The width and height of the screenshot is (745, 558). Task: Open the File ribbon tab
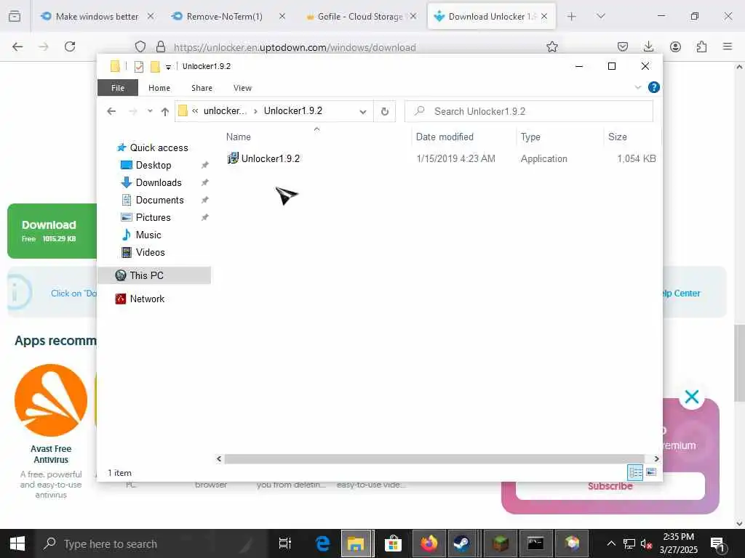click(118, 88)
